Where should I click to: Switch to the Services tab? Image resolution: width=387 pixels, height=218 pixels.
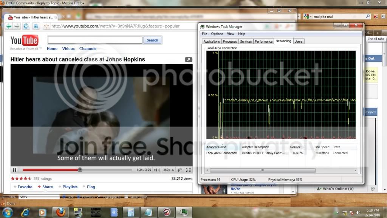pyautogui.click(x=246, y=41)
